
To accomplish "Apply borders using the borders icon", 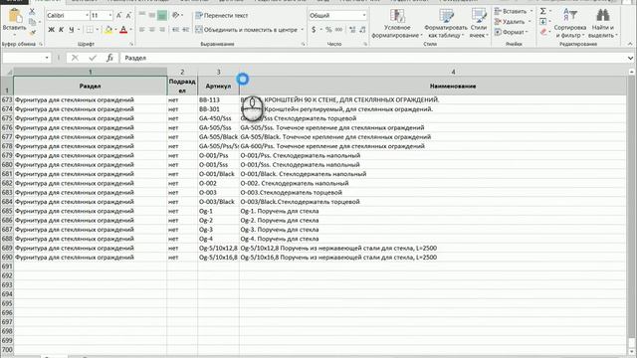I will click(x=90, y=30).
